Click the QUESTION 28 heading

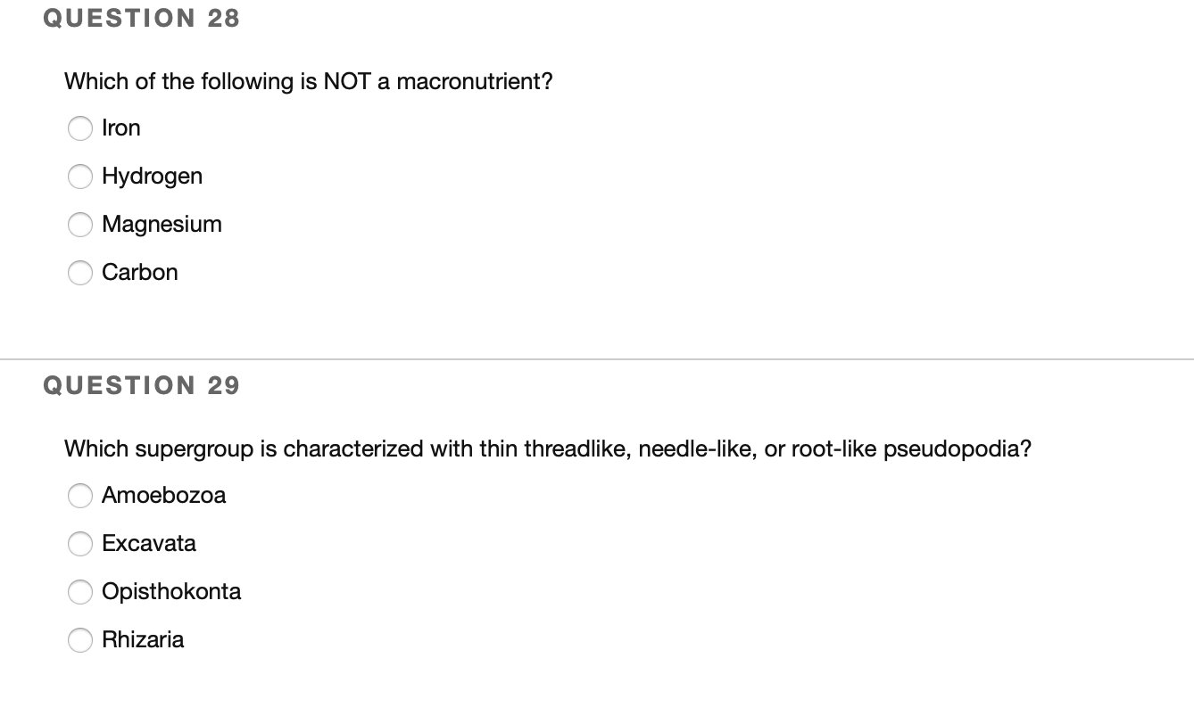click(141, 18)
